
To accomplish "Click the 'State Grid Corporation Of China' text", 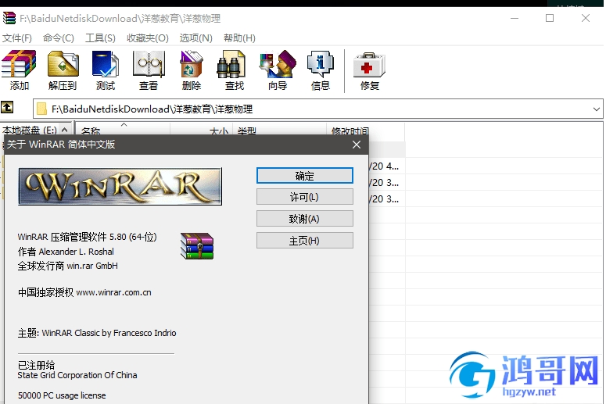I will point(77,375).
